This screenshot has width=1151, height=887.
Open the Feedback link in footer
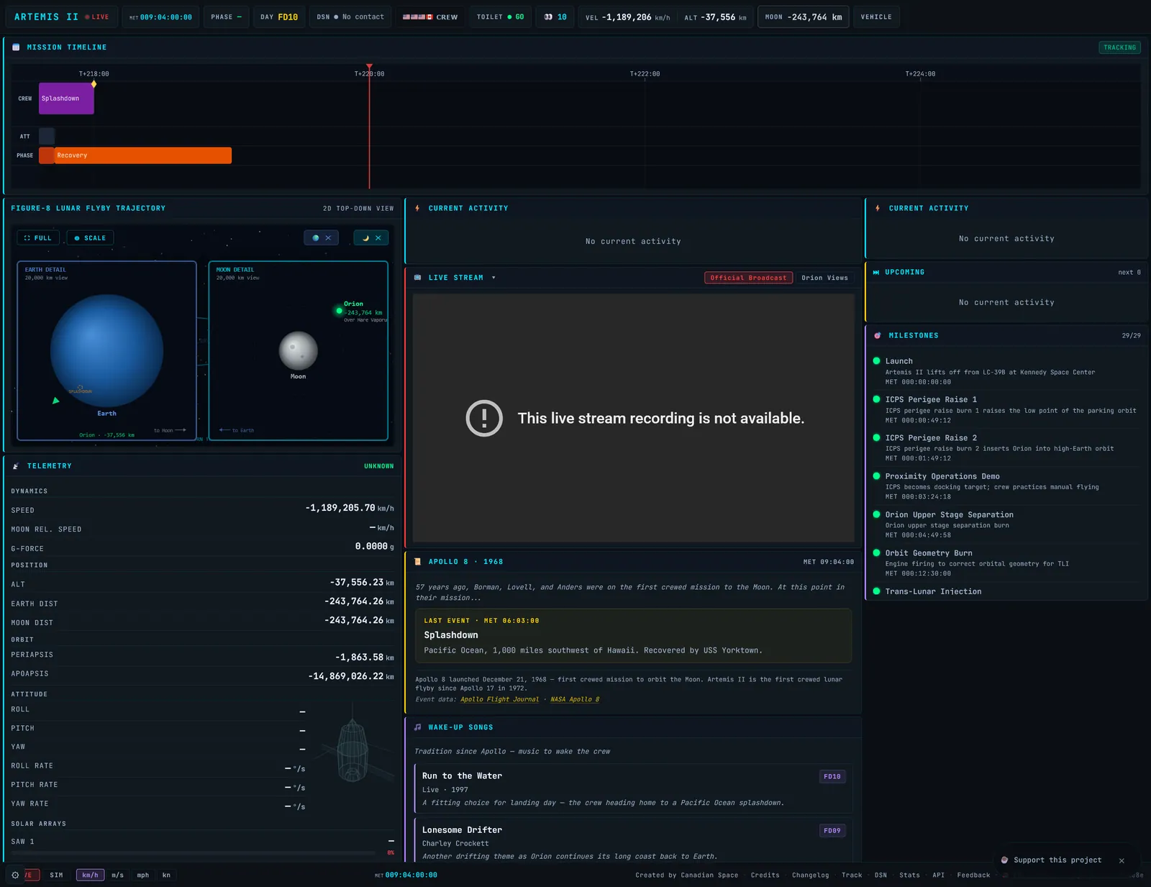pyautogui.click(x=973, y=875)
